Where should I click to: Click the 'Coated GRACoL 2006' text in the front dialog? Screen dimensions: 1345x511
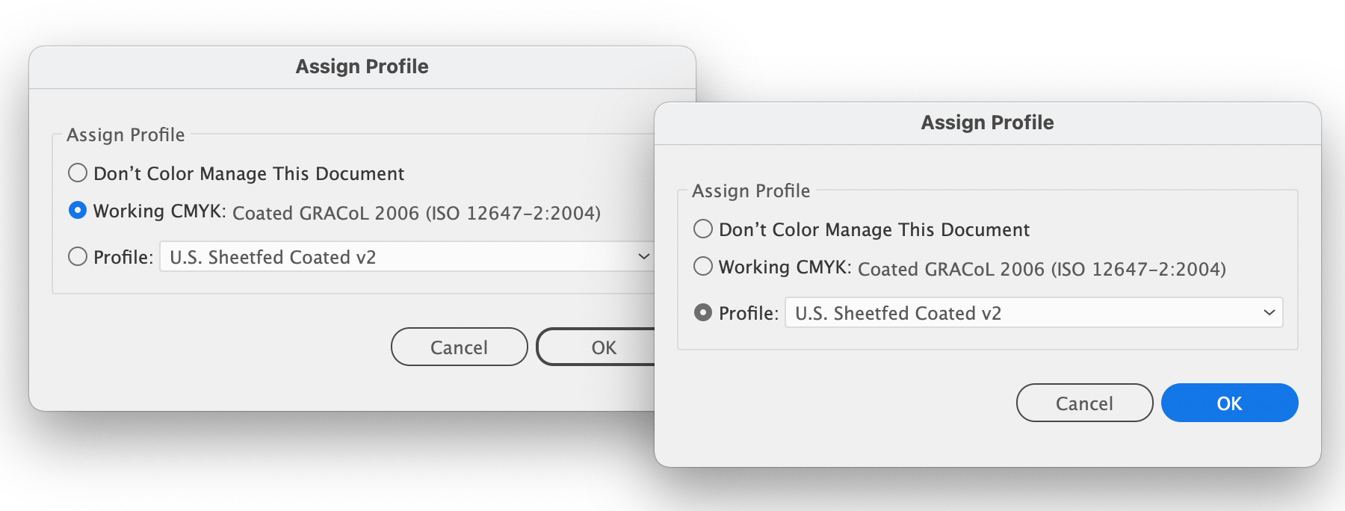1042,269
